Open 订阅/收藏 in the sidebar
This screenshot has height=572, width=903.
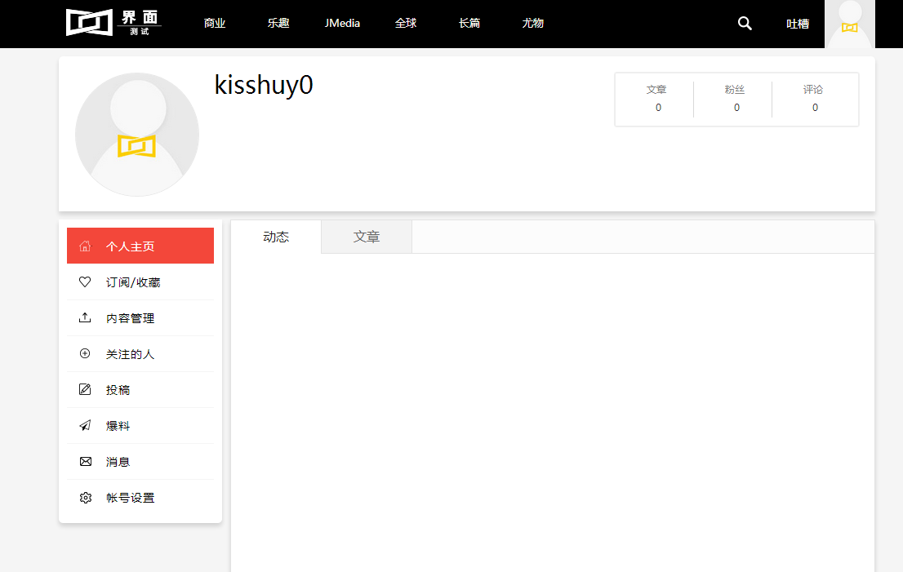click(140, 282)
